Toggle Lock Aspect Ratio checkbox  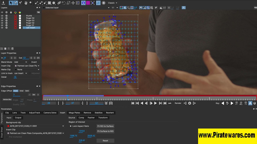coord(71,126)
